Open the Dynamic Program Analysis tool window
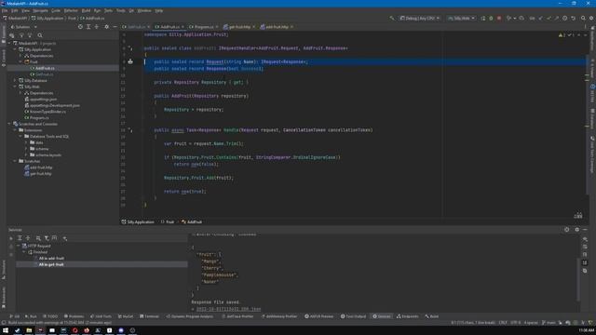This screenshot has height=335, width=596. coord(190,316)
